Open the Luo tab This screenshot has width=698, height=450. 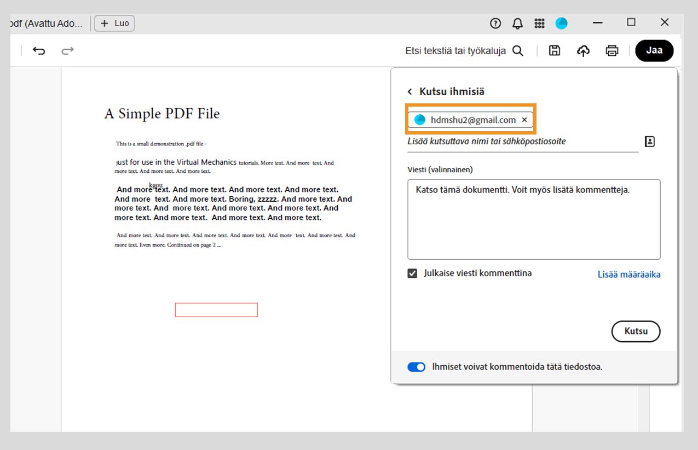pyautogui.click(x=114, y=23)
